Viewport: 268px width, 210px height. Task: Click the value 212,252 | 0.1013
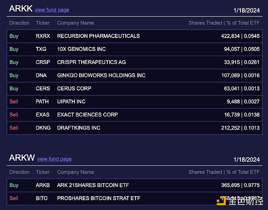click(240, 128)
